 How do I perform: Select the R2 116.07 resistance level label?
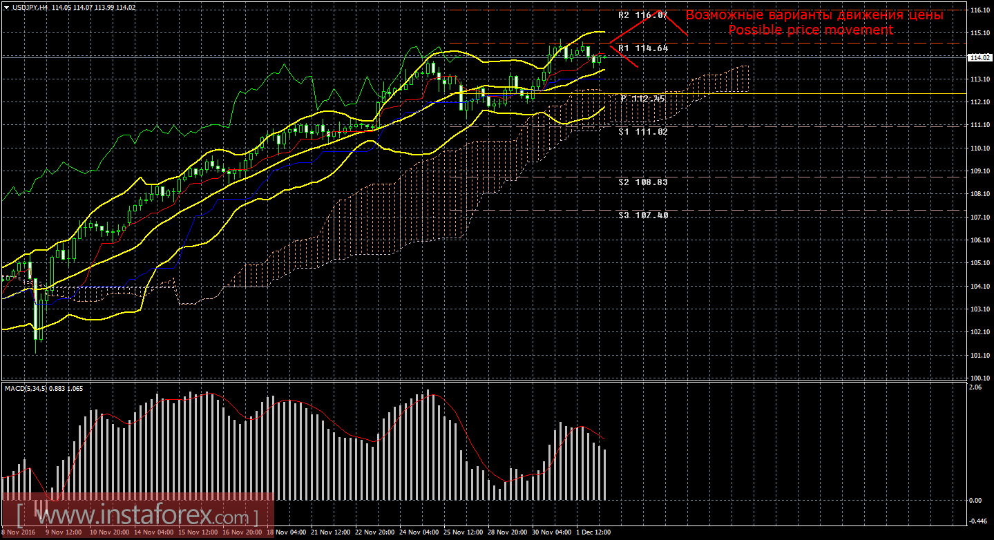tap(642, 15)
